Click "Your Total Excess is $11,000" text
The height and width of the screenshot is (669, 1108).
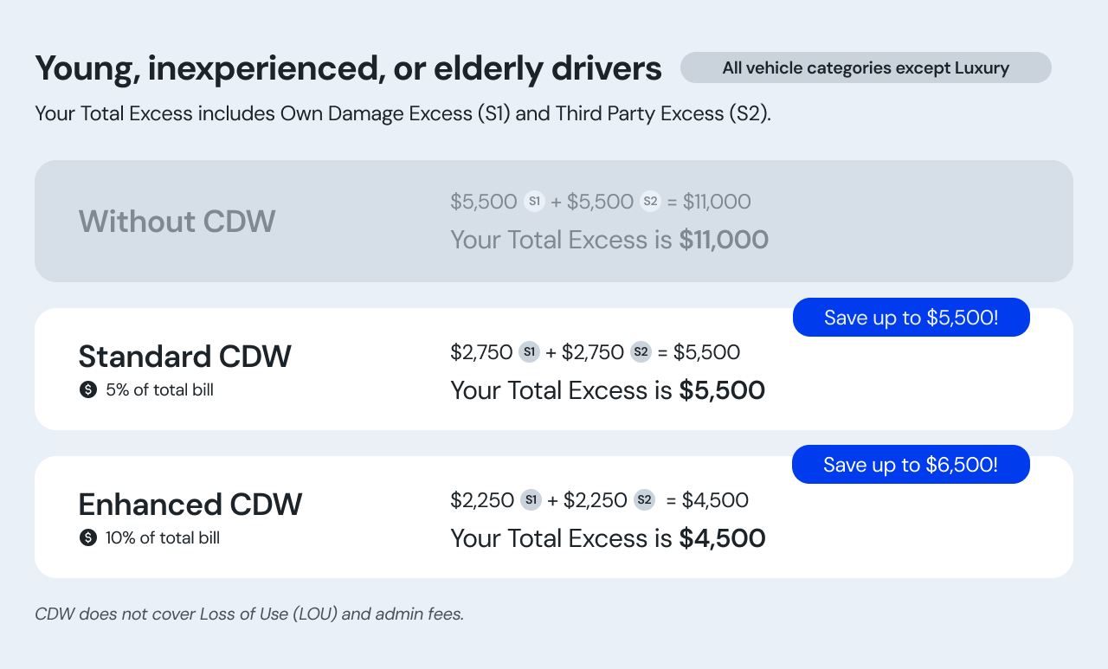(x=609, y=240)
